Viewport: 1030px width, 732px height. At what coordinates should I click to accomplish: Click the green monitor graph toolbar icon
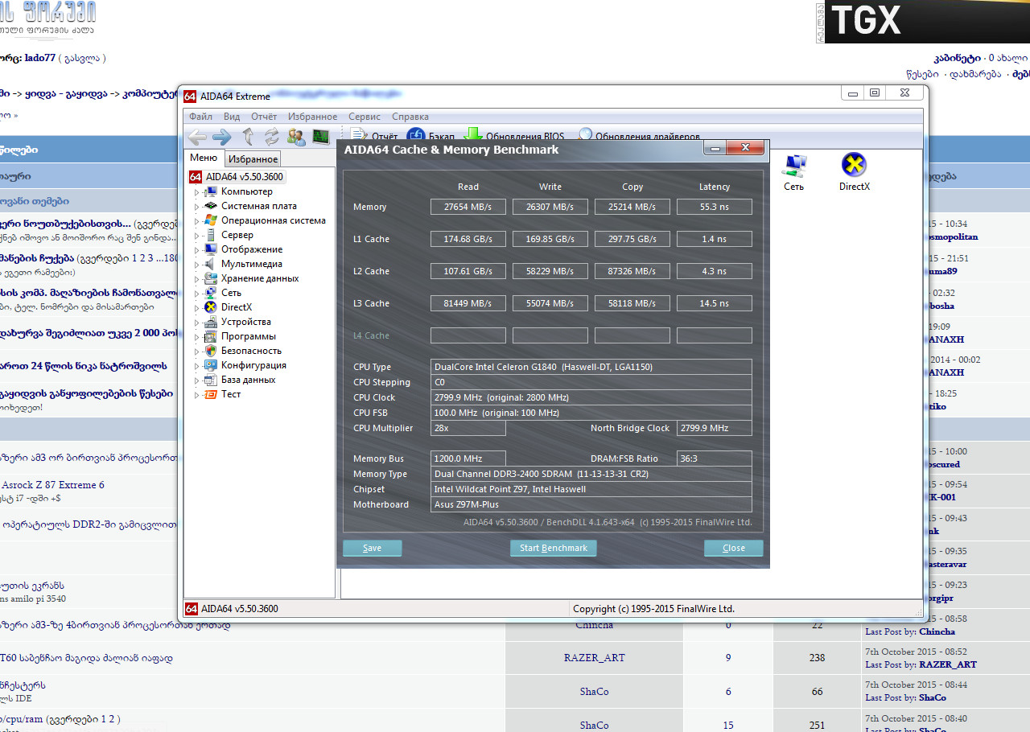click(x=321, y=137)
